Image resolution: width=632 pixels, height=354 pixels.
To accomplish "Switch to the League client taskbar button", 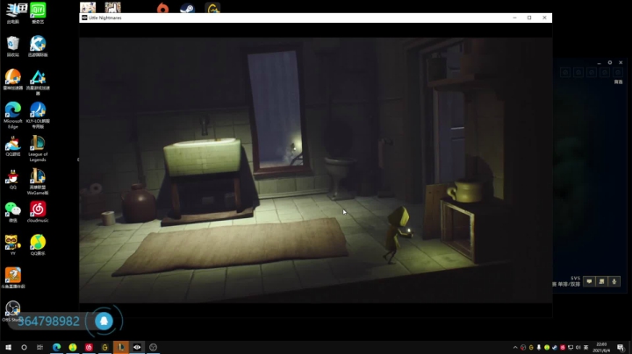I will 121,347.
